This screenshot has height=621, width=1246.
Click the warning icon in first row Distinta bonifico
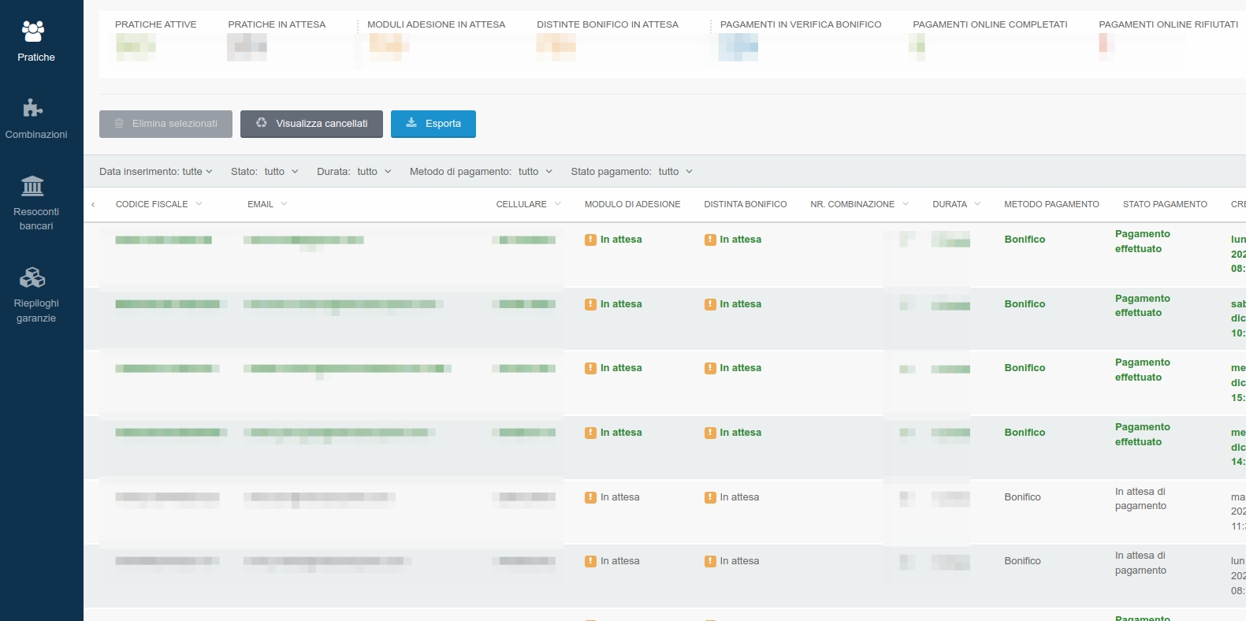click(x=710, y=240)
